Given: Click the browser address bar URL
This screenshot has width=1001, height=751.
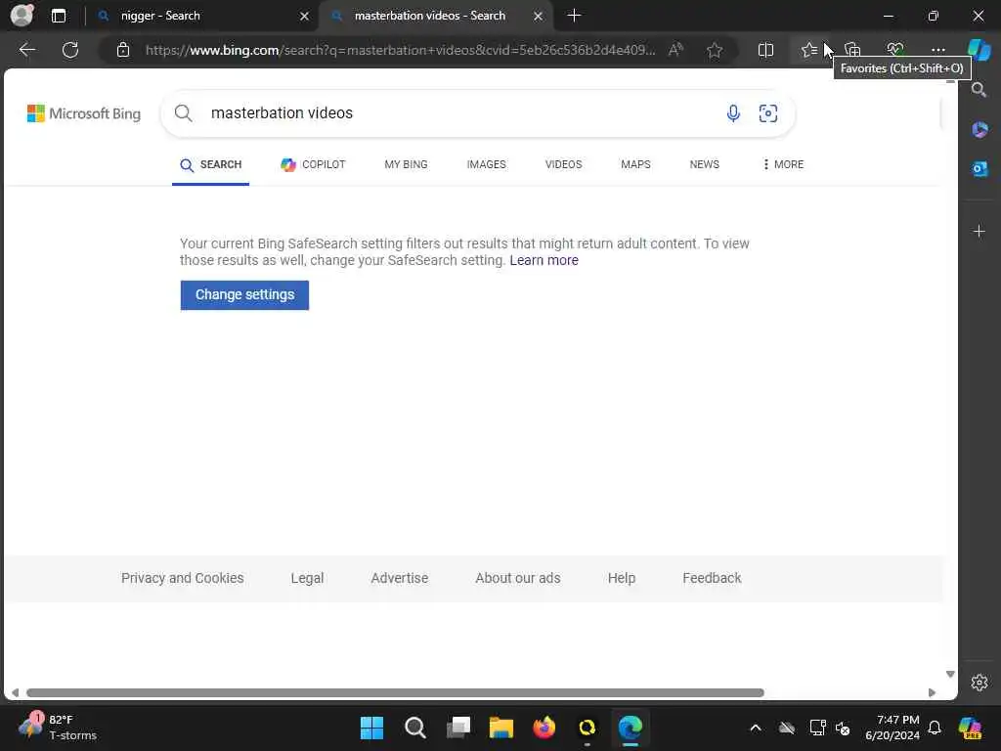Looking at the screenshot, I should coord(400,50).
